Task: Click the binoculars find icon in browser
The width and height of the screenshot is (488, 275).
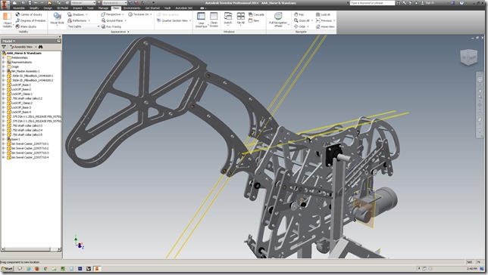Action: click(x=40, y=47)
